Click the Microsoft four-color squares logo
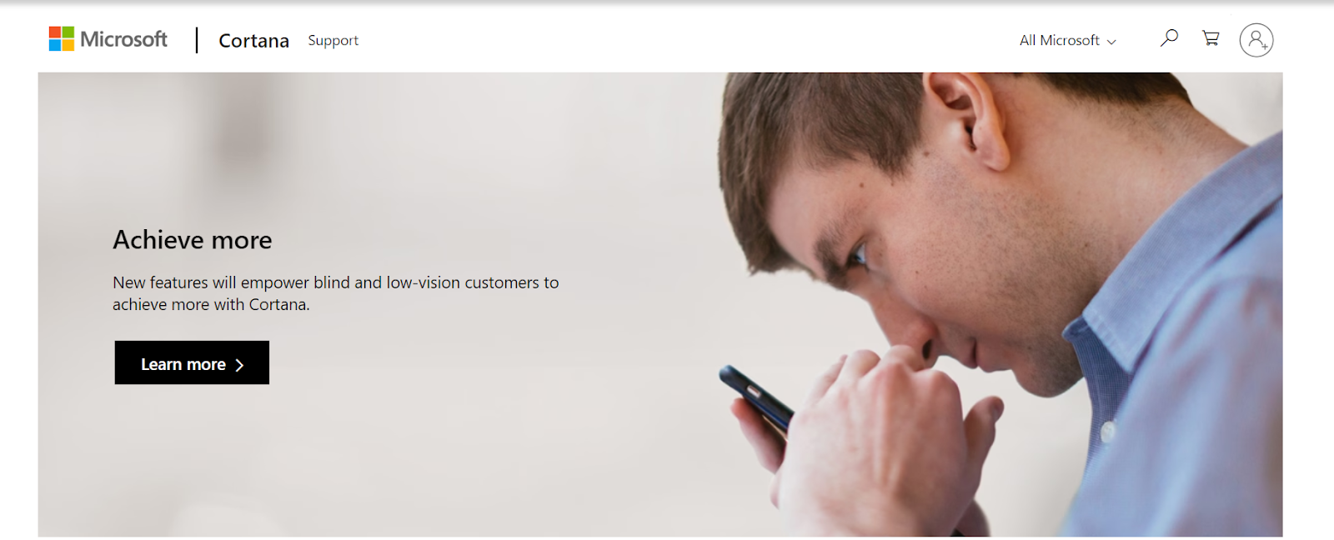 tap(62, 39)
